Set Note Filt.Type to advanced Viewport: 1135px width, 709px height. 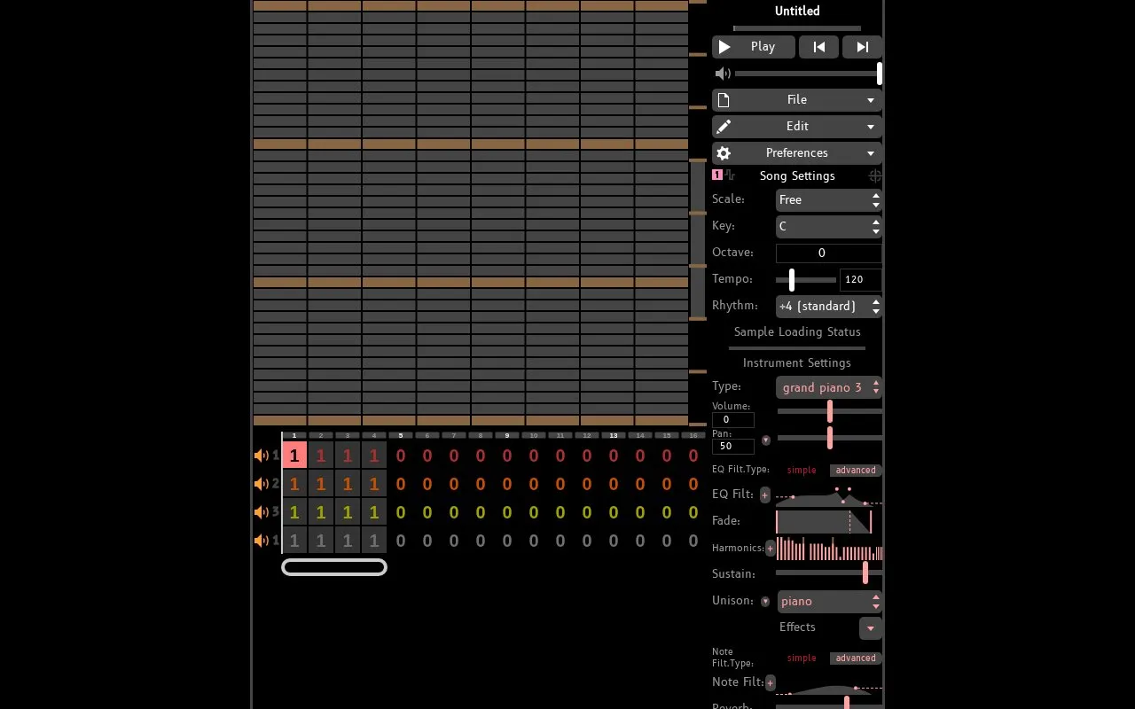[856, 658]
